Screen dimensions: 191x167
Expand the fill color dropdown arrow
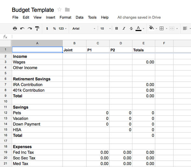pyautogui.click(x=157, y=29)
